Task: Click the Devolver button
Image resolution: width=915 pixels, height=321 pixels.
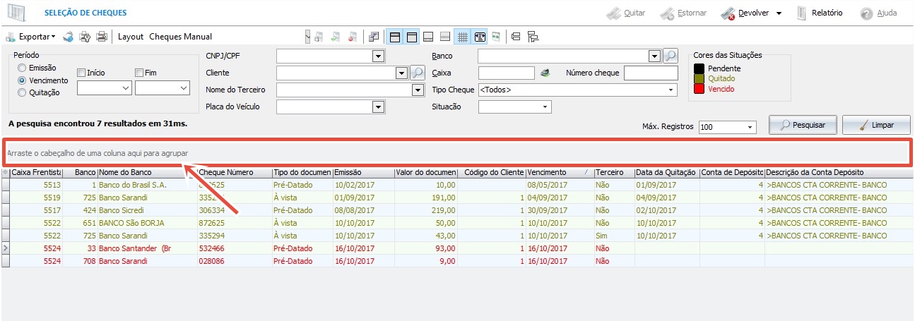Action: pyautogui.click(x=745, y=13)
